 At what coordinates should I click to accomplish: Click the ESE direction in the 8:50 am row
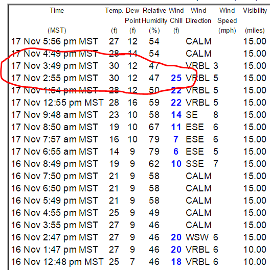click(x=195, y=127)
